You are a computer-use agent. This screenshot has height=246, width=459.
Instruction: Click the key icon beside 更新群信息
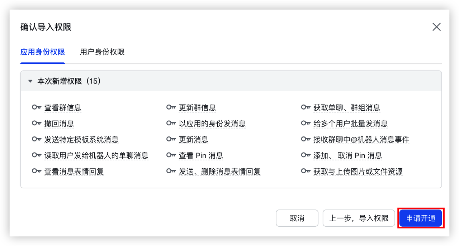click(171, 107)
